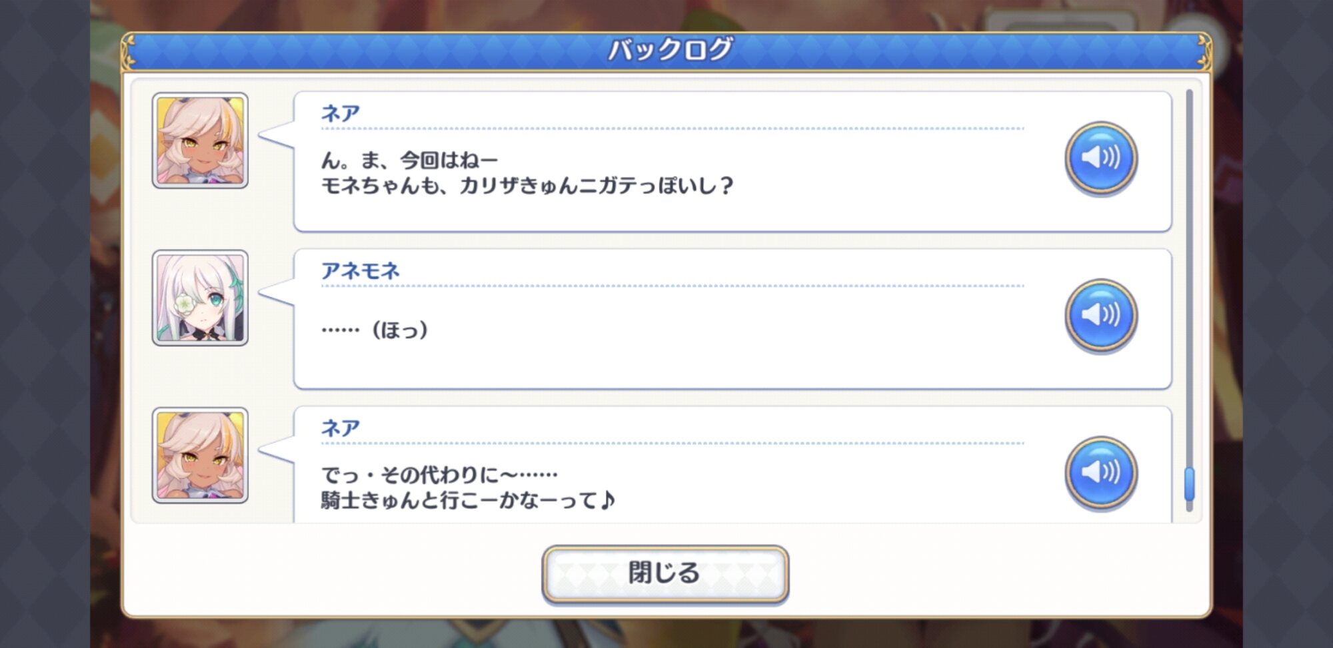Click the gold ornament on title bar's left corner
The width and height of the screenshot is (1333, 648).
click(129, 51)
